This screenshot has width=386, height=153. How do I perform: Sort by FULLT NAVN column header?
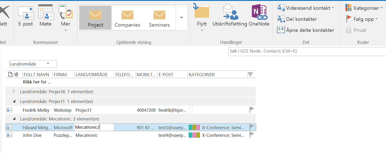coord(37,75)
